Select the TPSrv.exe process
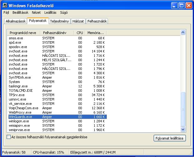Viewport: 194px width, 157px height. 57,95
